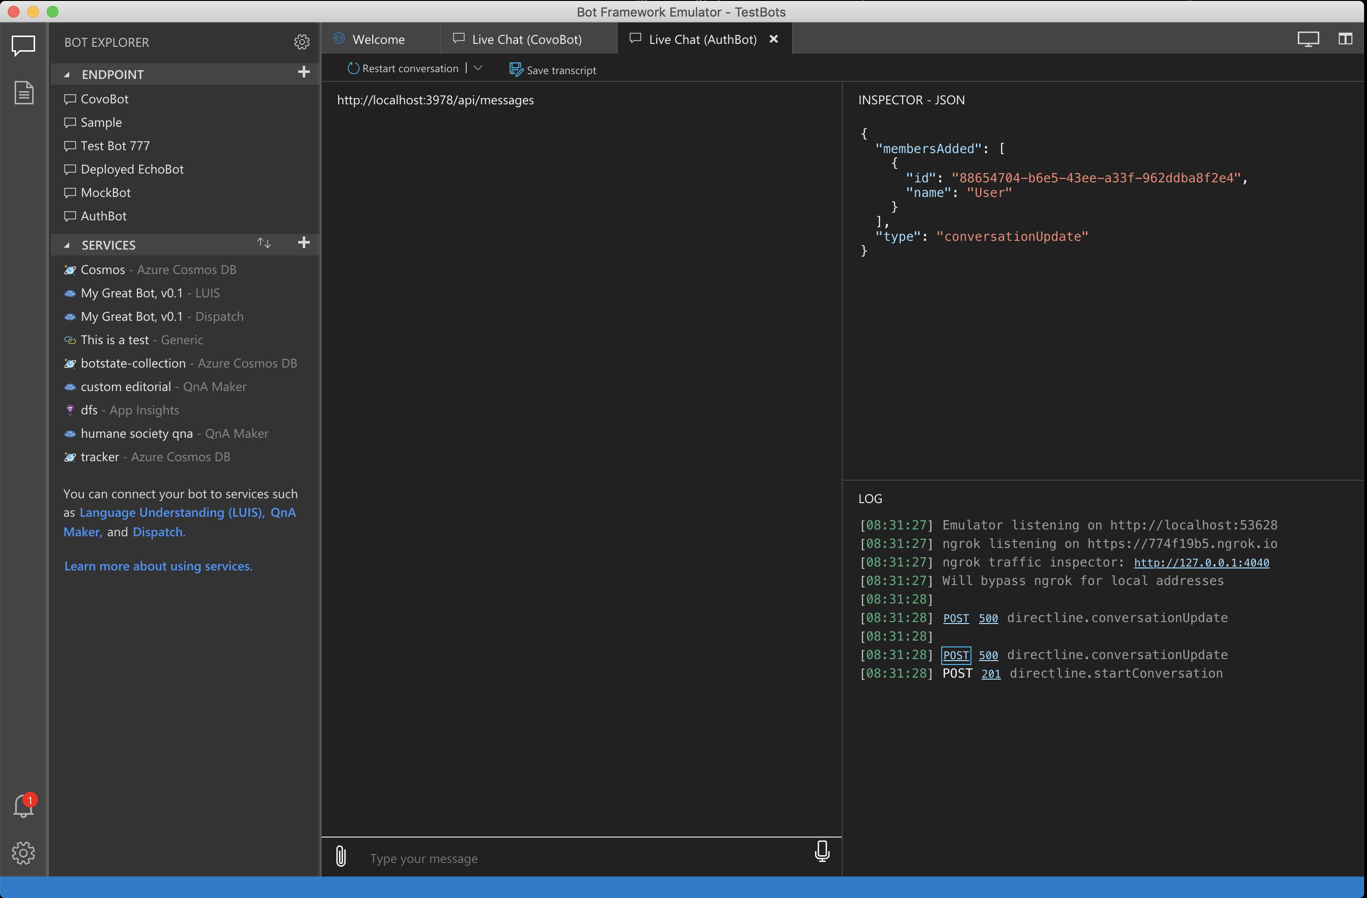Screen dimensions: 1367x898
Task: Select the conversations icon in the left sidebar
Action: pos(23,46)
